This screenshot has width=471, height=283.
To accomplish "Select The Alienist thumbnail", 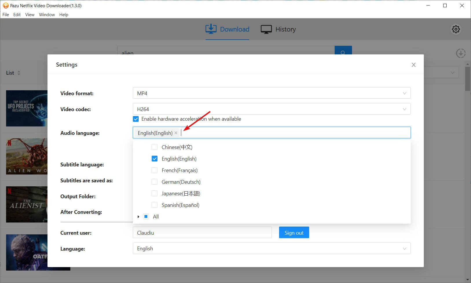I will click(27, 204).
